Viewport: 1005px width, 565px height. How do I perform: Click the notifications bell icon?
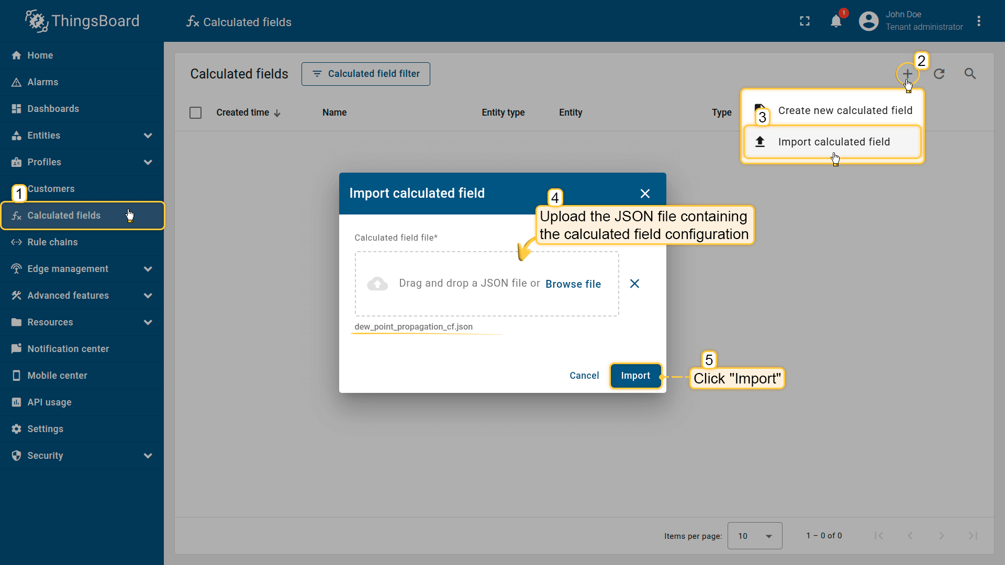tap(836, 21)
